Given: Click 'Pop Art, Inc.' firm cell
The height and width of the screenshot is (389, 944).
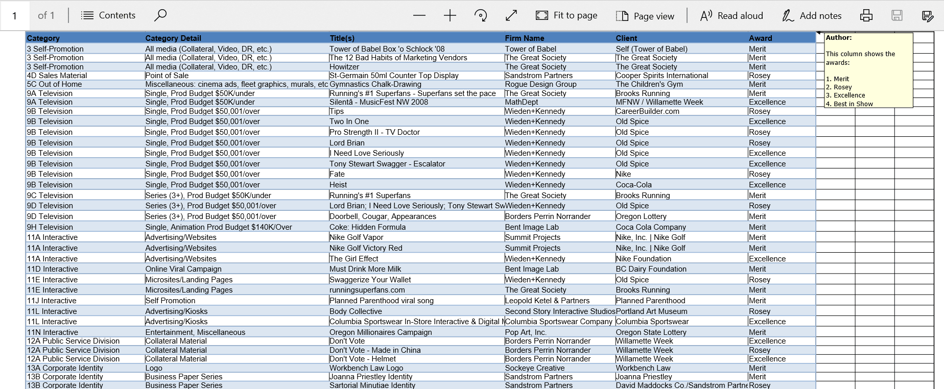Looking at the screenshot, I should [526, 332].
